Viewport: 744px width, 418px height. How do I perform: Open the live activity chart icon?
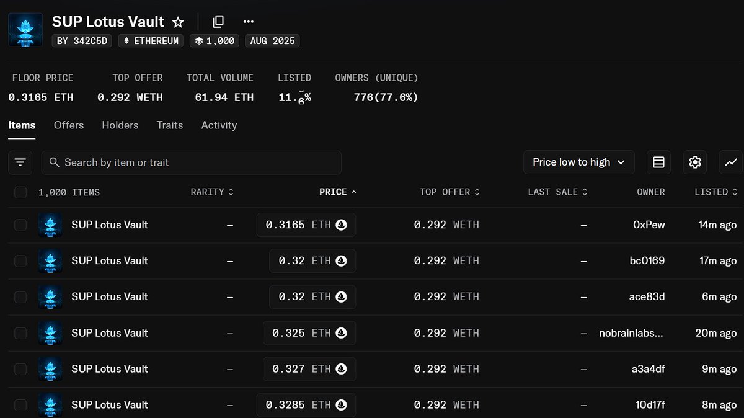731,162
